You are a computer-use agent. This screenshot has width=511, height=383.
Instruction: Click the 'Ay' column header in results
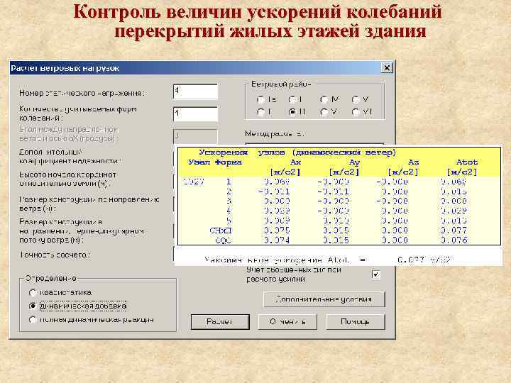click(x=354, y=162)
